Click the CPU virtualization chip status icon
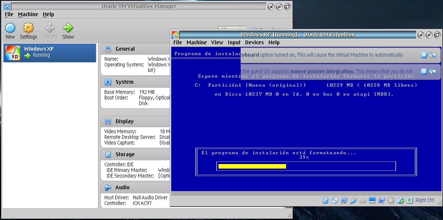The height and width of the screenshot is (220, 443). 391,200
